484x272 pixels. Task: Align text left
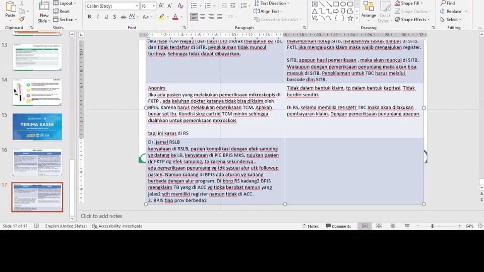point(194,17)
